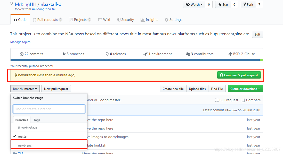Open the TLS folder
Screen dimensions: 283x154
coord(21,153)
